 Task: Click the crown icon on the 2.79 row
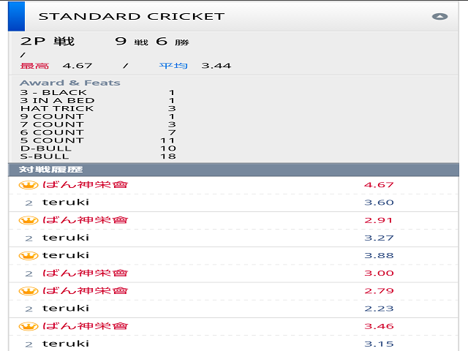tap(28, 290)
